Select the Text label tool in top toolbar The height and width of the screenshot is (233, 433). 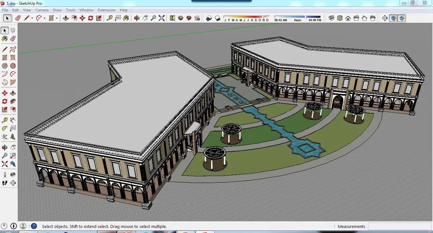click(118, 18)
